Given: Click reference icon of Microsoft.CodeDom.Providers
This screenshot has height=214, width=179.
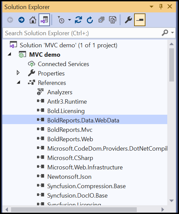Looking at the screenshot, I should (x=41, y=148).
